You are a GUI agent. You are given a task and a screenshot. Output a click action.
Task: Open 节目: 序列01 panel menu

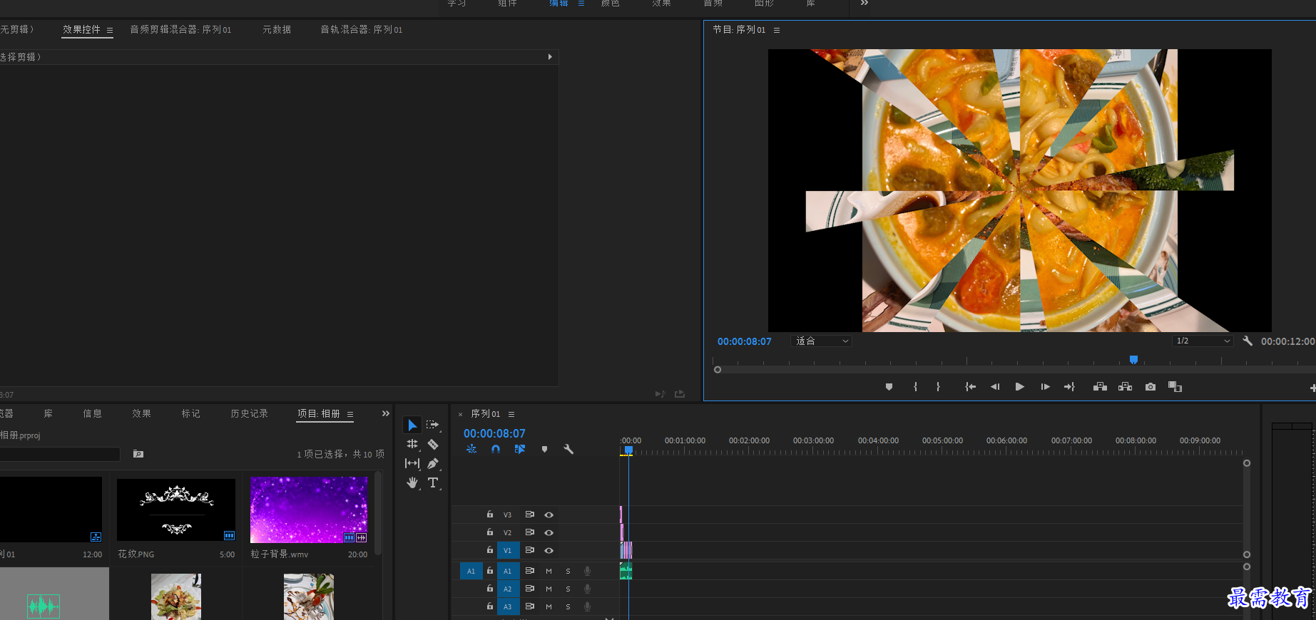click(x=777, y=30)
